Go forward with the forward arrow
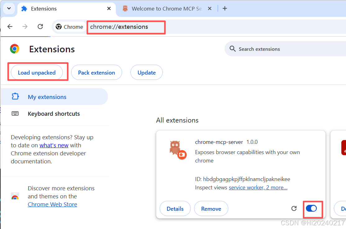 click(25, 27)
